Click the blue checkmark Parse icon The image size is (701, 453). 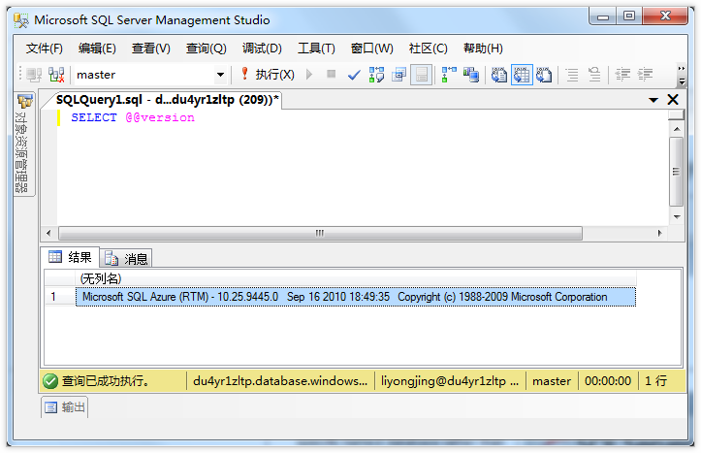(x=354, y=75)
